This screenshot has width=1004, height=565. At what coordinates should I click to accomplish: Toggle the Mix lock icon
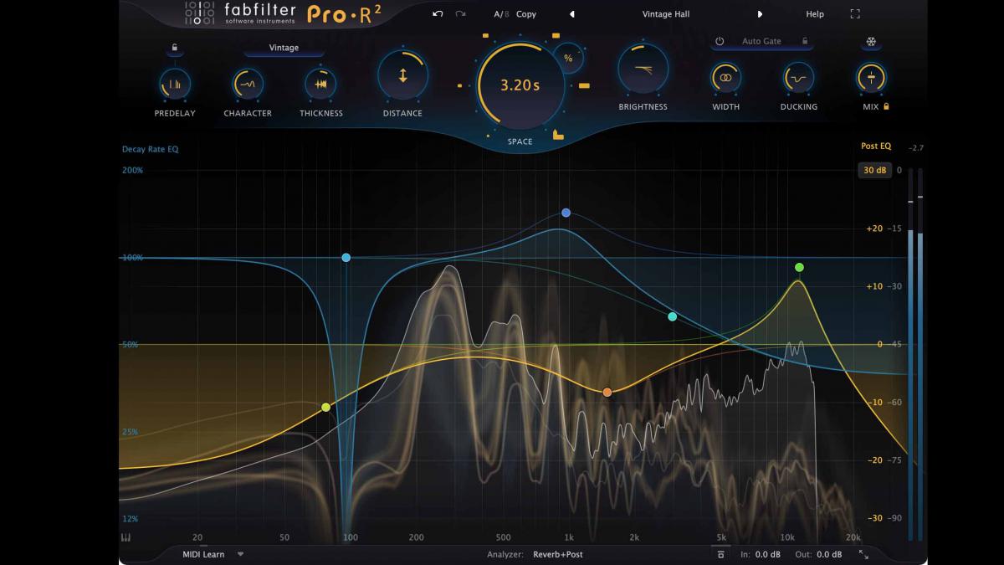[886, 106]
